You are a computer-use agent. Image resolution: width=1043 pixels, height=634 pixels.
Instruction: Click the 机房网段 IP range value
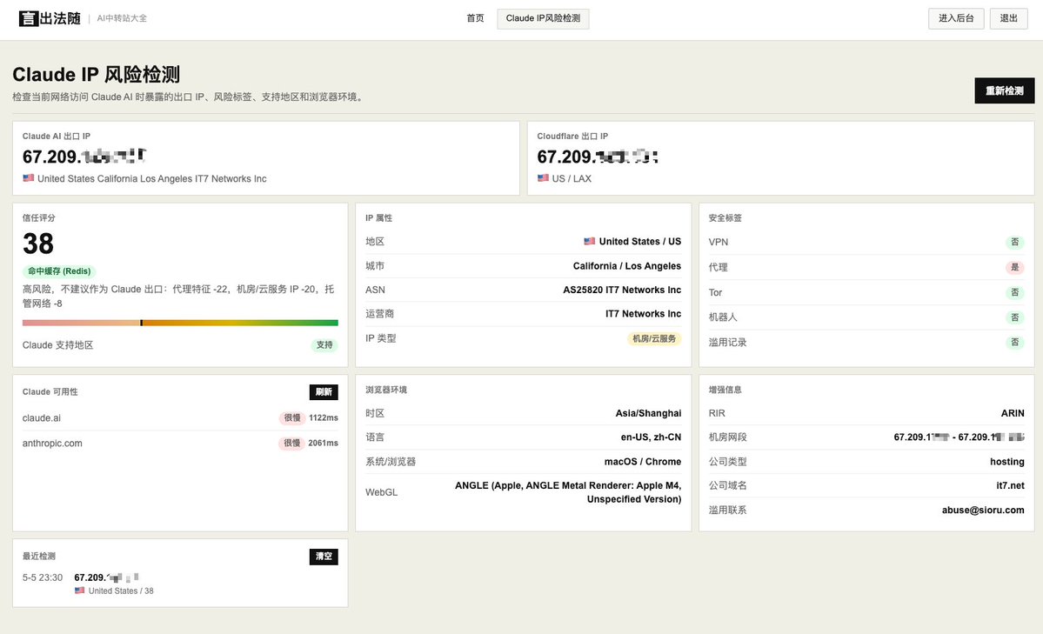click(959, 437)
